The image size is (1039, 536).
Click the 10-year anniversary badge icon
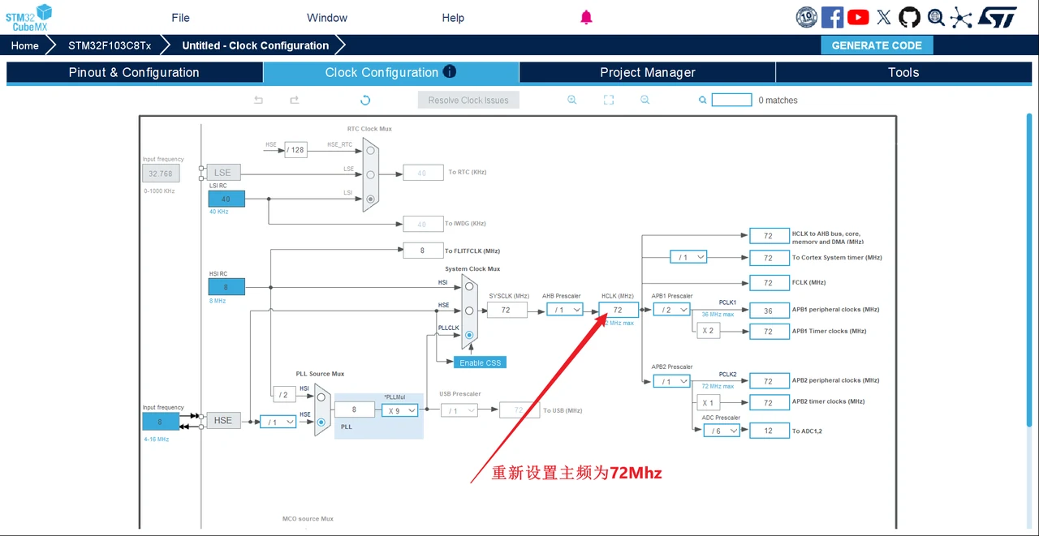[x=806, y=17]
